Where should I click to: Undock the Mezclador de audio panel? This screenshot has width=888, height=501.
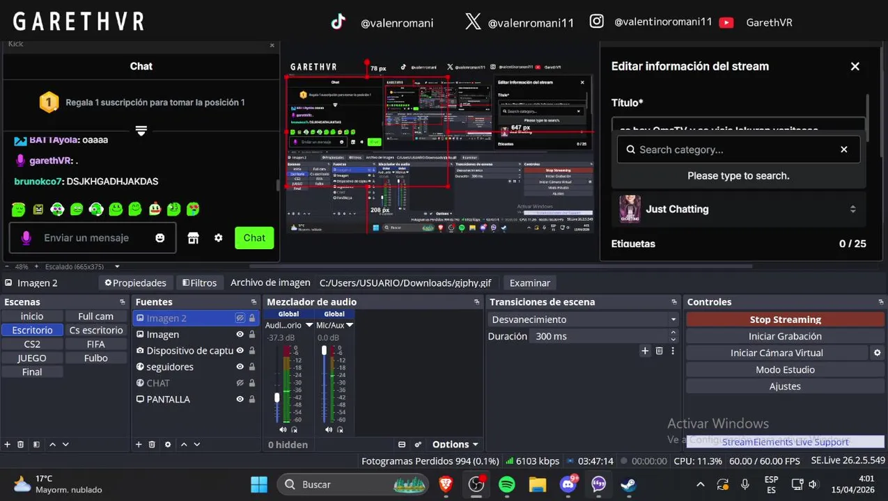pyautogui.click(x=476, y=302)
